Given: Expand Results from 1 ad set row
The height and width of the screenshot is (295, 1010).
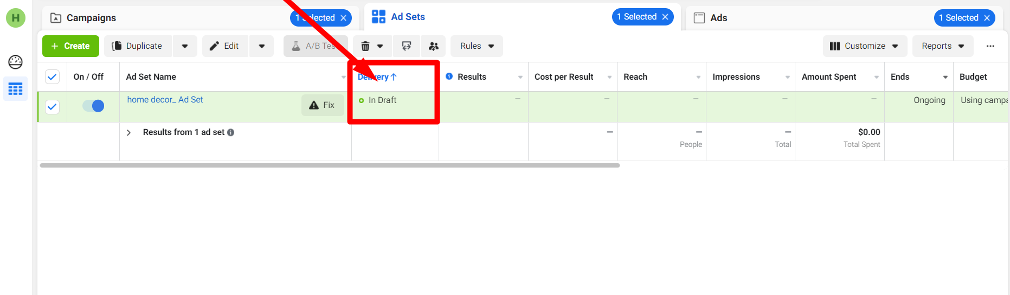Looking at the screenshot, I should pos(128,132).
